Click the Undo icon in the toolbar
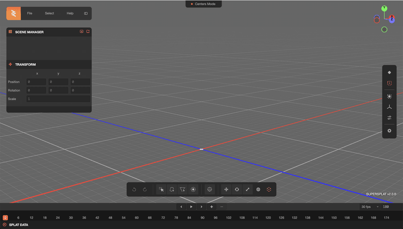Screen dimensions: 403x229 (134, 189)
